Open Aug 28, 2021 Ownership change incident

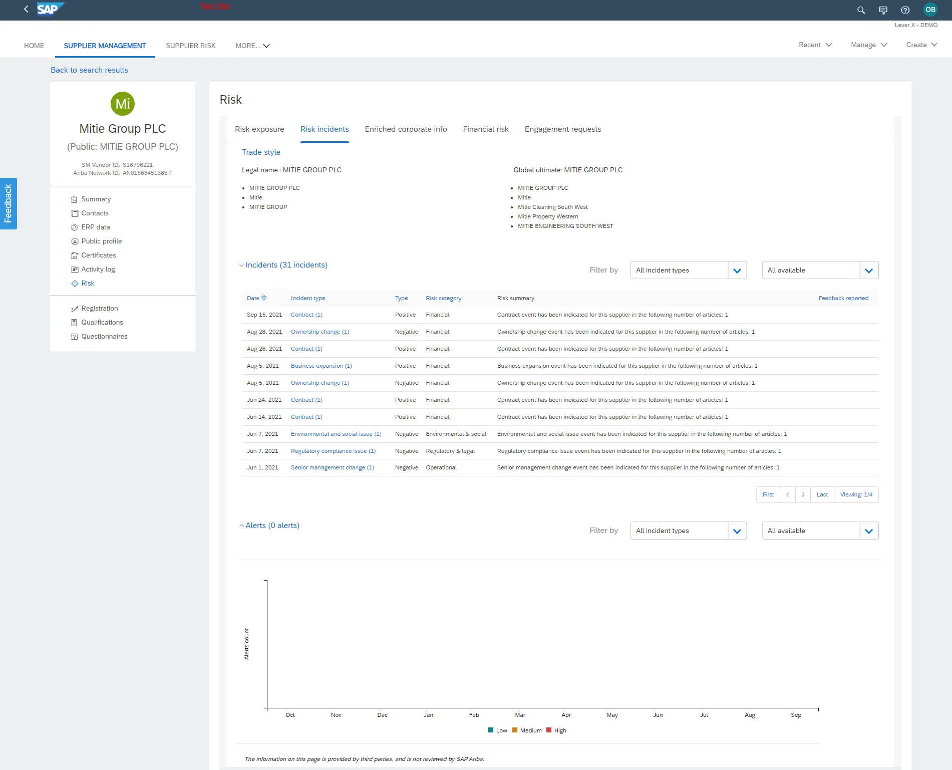[x=320, y=332]
